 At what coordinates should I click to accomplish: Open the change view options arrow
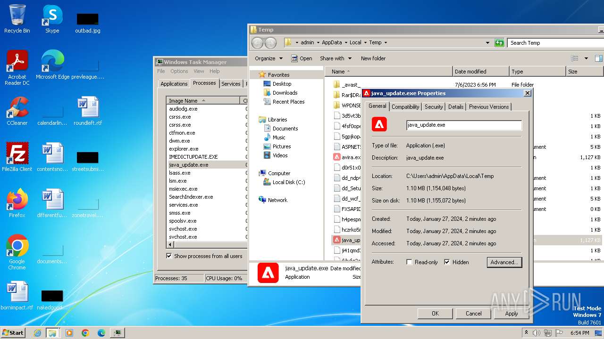(586, 58)
